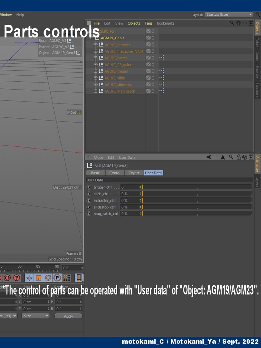Toggle keyframe circle for trigger_ctrl

tap(89, 187)
